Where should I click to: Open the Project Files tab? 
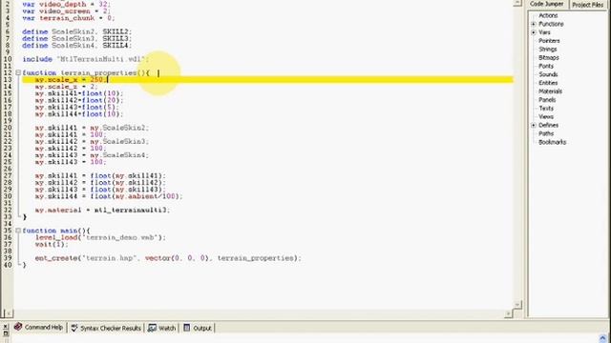588,5
